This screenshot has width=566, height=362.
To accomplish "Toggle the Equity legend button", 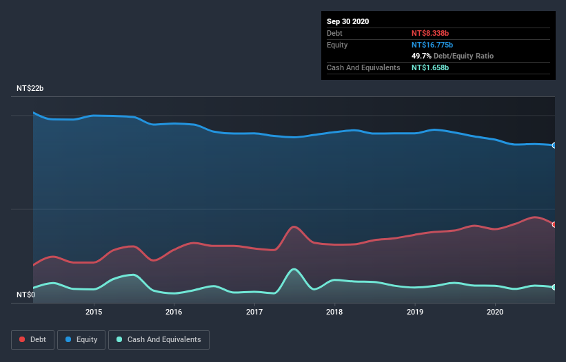I will pyautogui.click(x=81, y=340).
